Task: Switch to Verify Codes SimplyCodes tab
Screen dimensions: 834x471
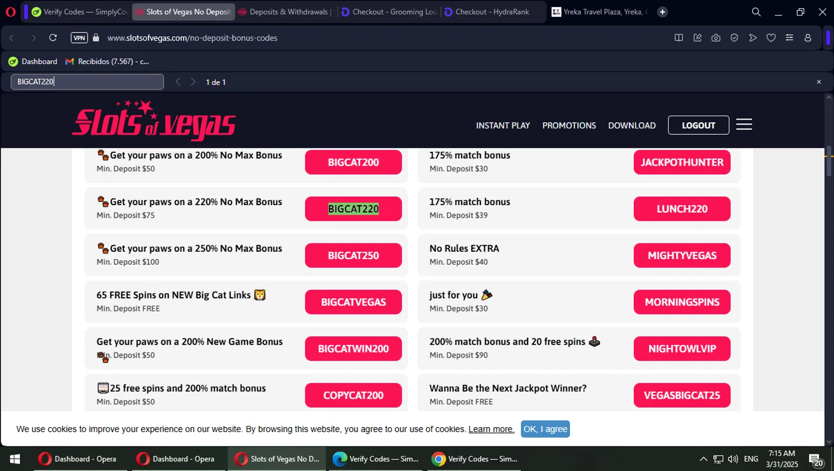Action: (x=80, y=12)
